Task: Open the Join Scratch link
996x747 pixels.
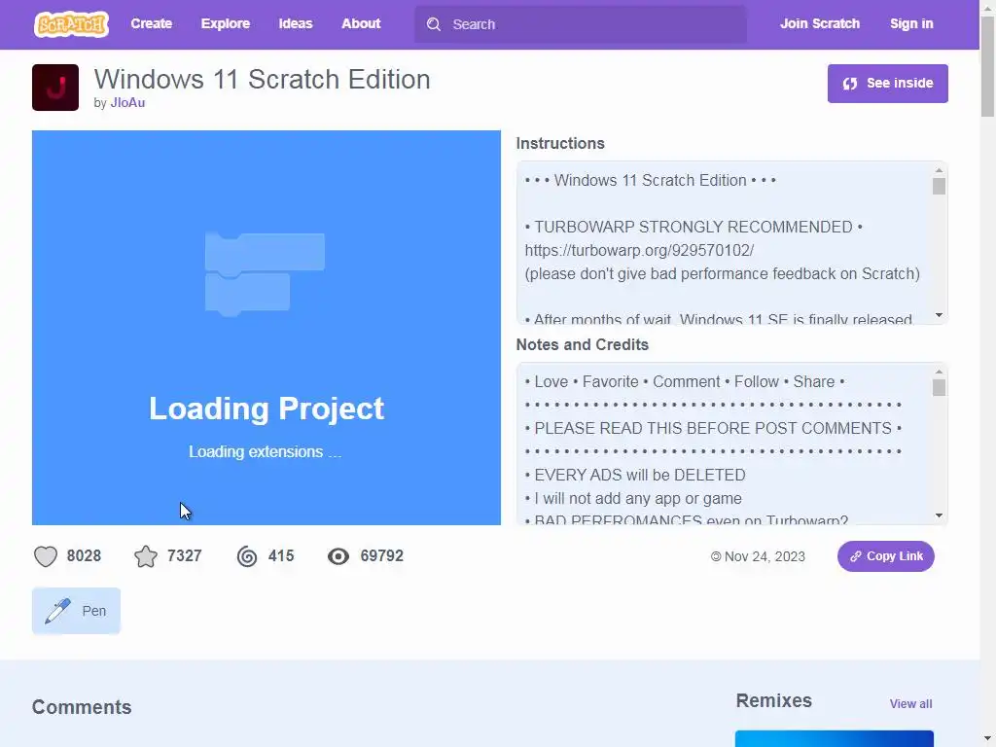Action: coord(819,23)
